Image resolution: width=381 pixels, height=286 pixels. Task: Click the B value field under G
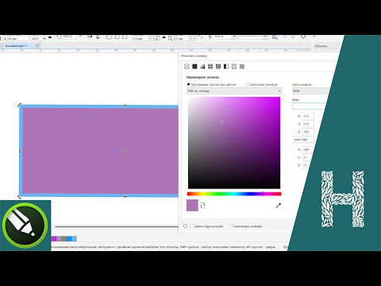[308, 132]
